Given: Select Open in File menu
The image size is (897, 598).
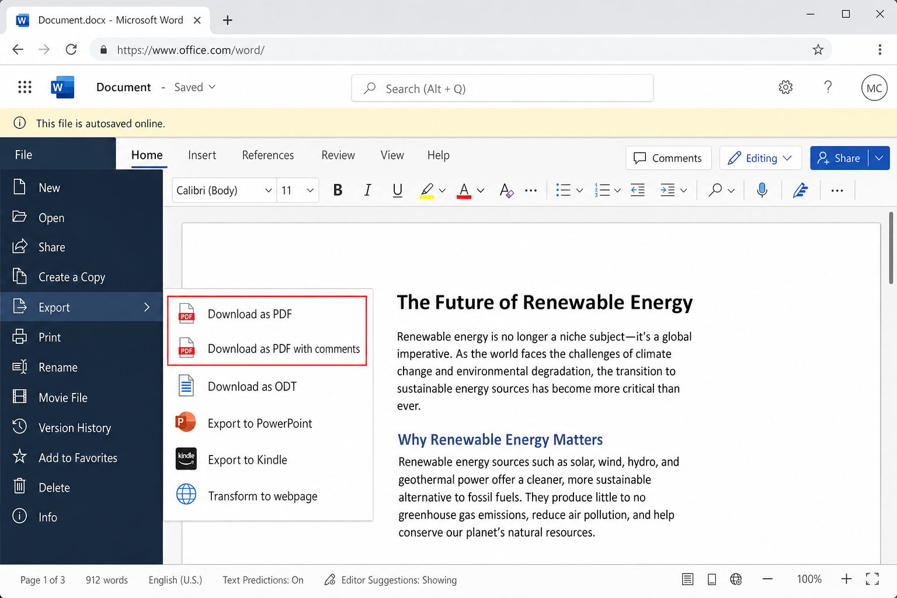Looking at the screenshot, I should coord(81,218).
